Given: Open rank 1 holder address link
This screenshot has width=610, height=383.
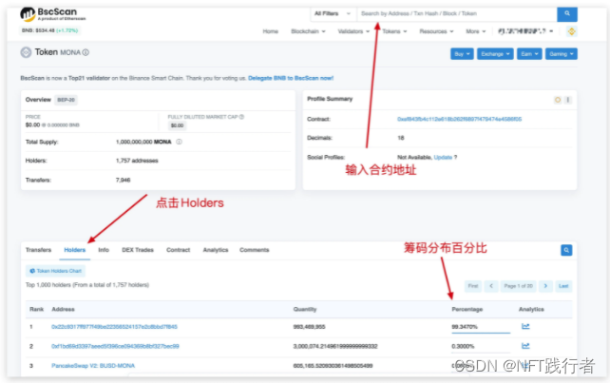Looking at the screenshot, I should point(114,327).
